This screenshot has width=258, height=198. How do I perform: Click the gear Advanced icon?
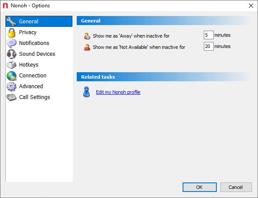click(12, 86)
